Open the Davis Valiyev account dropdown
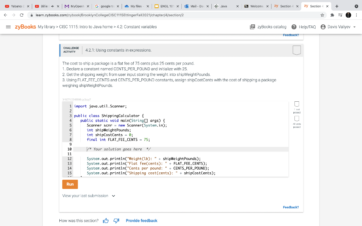The height and width of the screenshot is (226, 362). point(338,26)
